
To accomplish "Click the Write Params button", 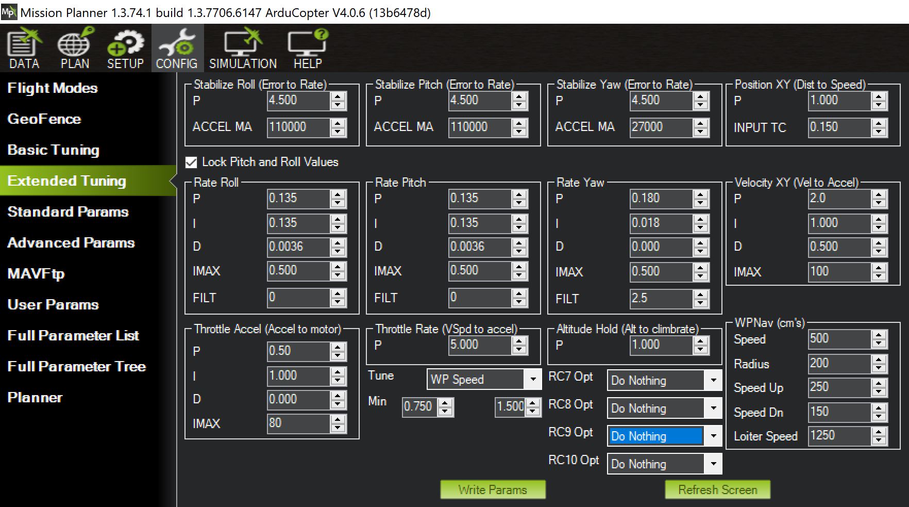I will (493, 489).
